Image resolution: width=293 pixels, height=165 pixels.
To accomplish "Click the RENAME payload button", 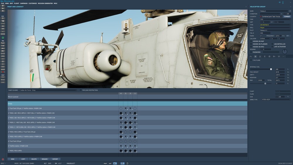I will coord(45,159).
